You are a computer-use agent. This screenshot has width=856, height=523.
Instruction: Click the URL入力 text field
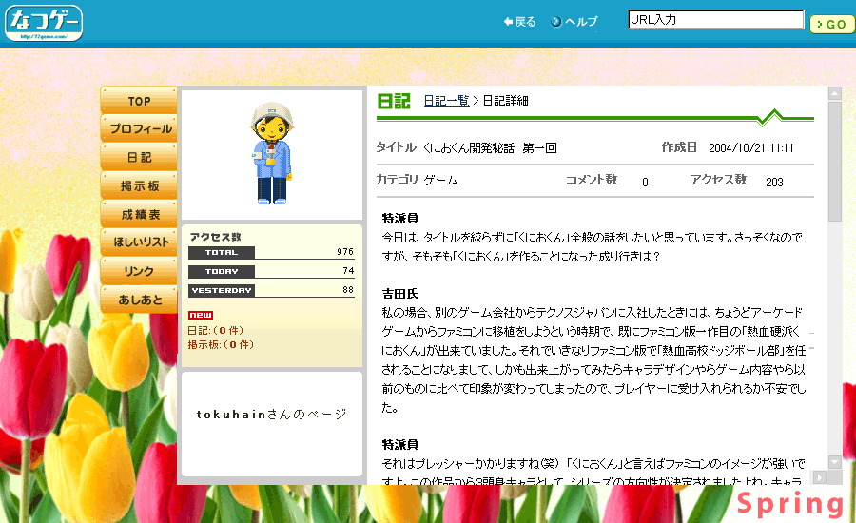[x=715, y=19]
